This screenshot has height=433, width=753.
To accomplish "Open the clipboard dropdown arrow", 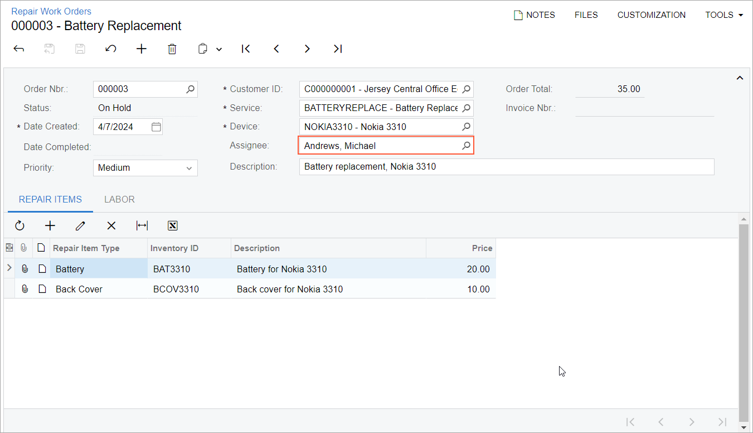I will [219, 49].
